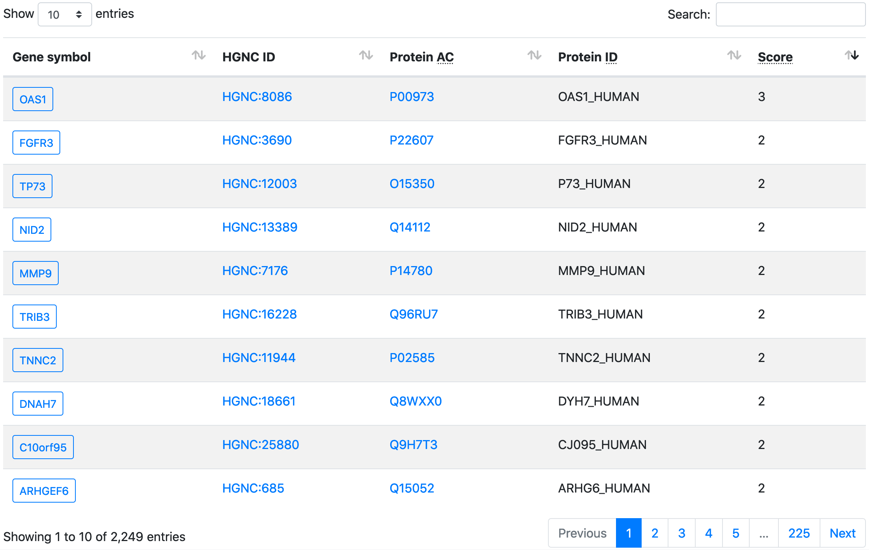Sort table by Protein ID arrows
The image size is (869, 550).
(x=734, y=56)
